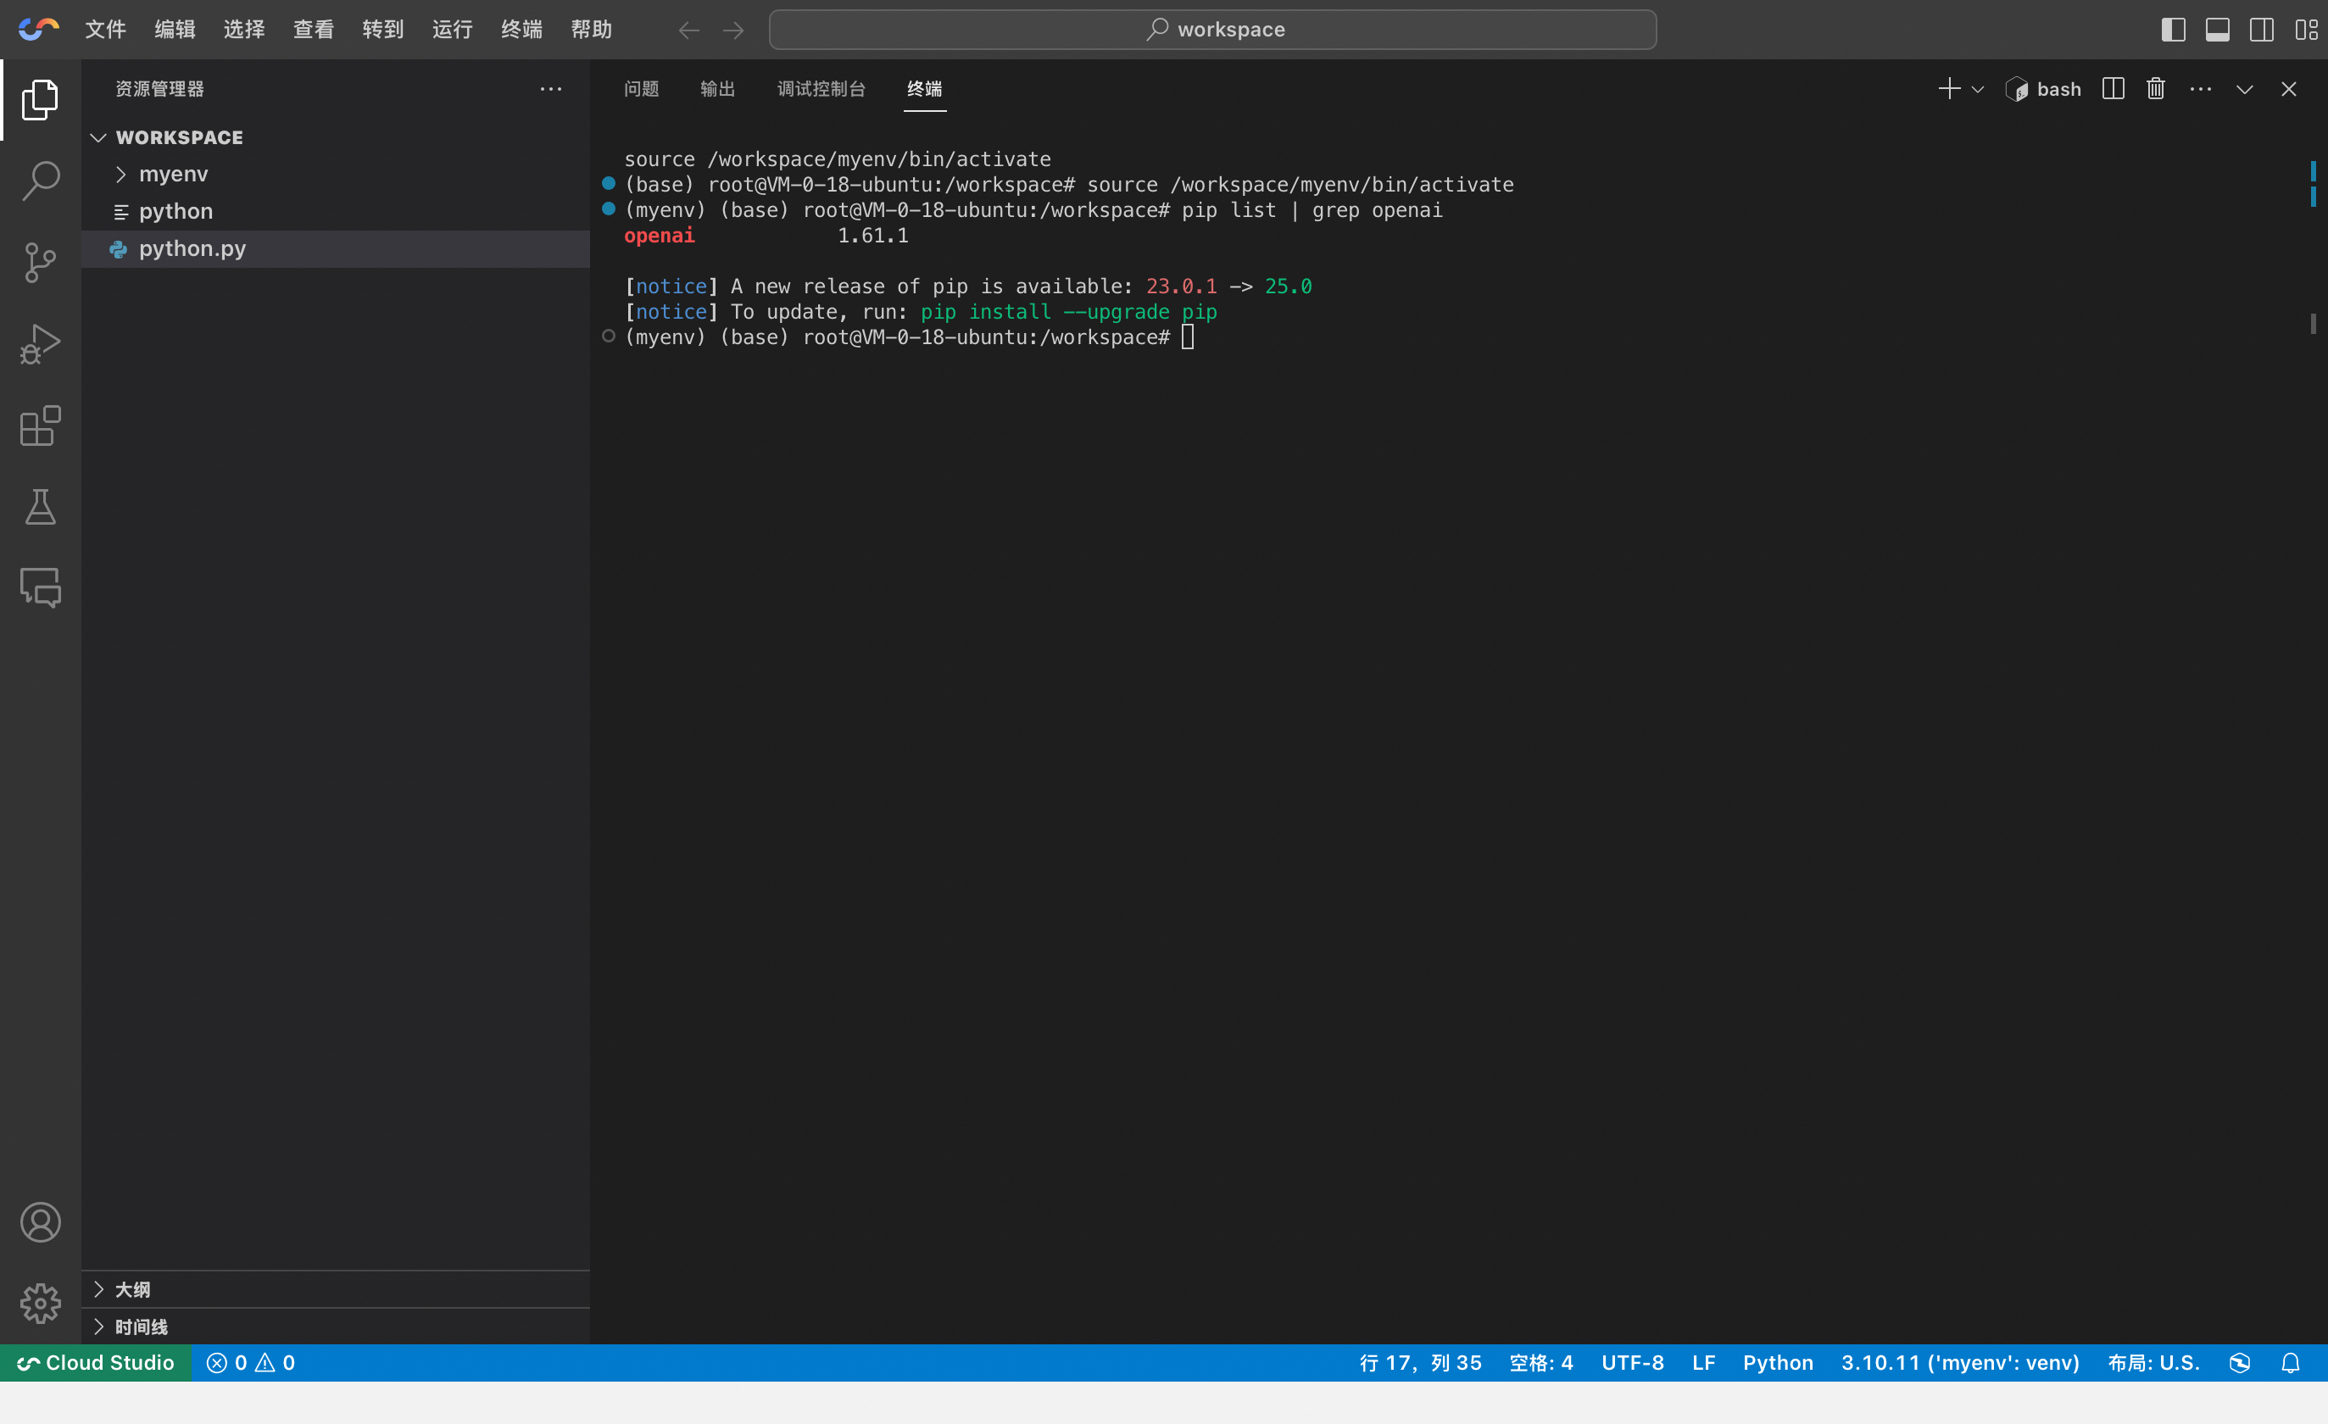Open the Run and Debug view icon
This screenshot has height=1424, width=2328.
[40, 344]
